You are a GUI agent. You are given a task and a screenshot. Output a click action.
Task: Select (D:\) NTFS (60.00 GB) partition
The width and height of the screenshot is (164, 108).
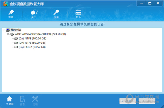pos(32,43)
